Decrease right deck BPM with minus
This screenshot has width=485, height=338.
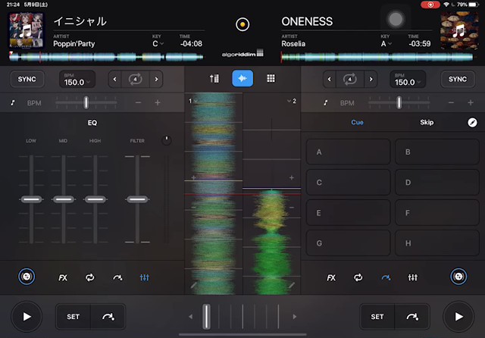(451, 102)
